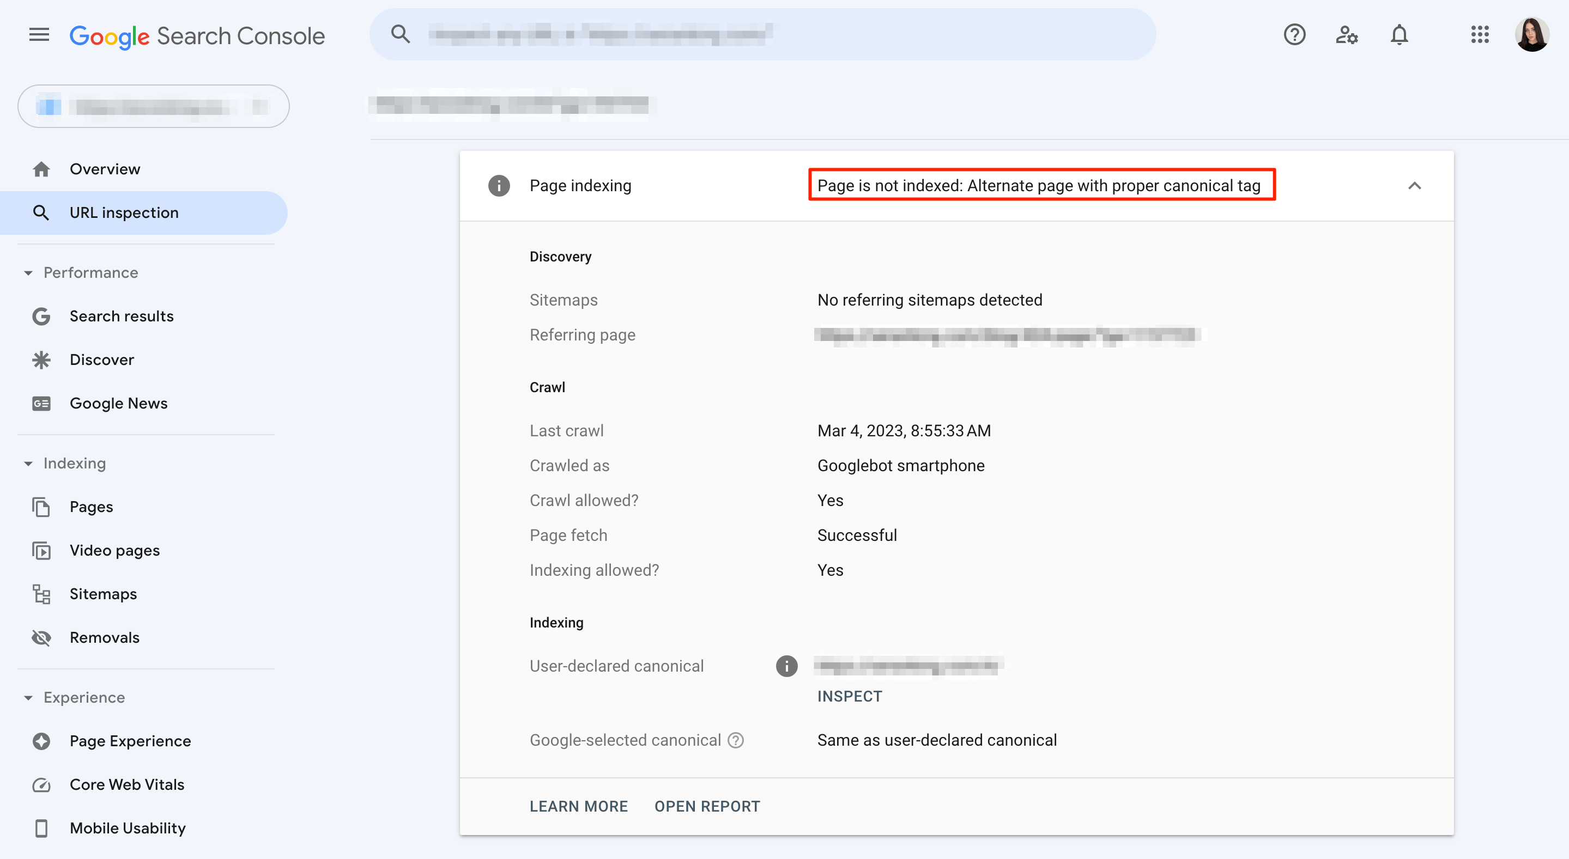The image size is (1569, 859).
Task: Collapse the Page indexing card chevron
Action: pos(1414,186)
